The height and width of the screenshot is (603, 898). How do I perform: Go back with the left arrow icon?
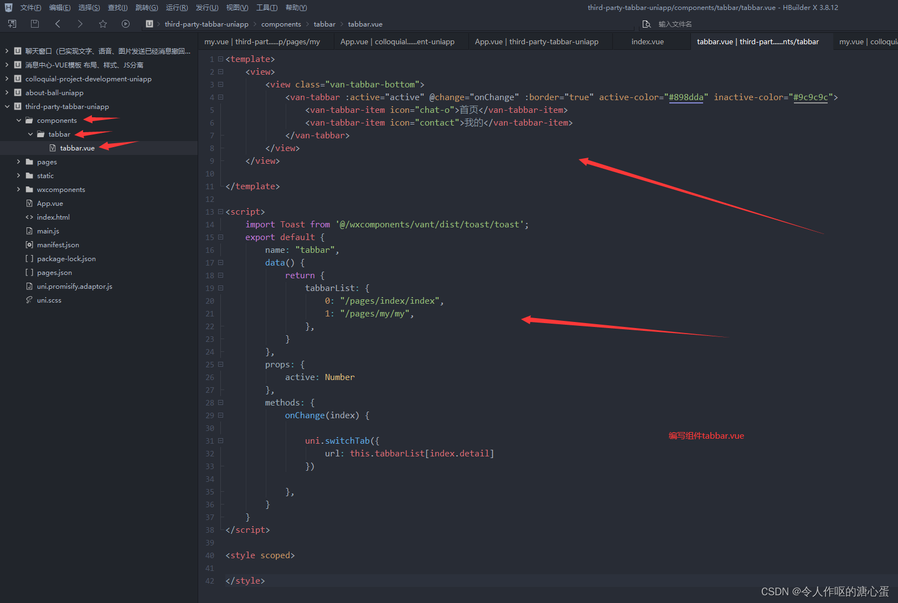click(58, 24)
